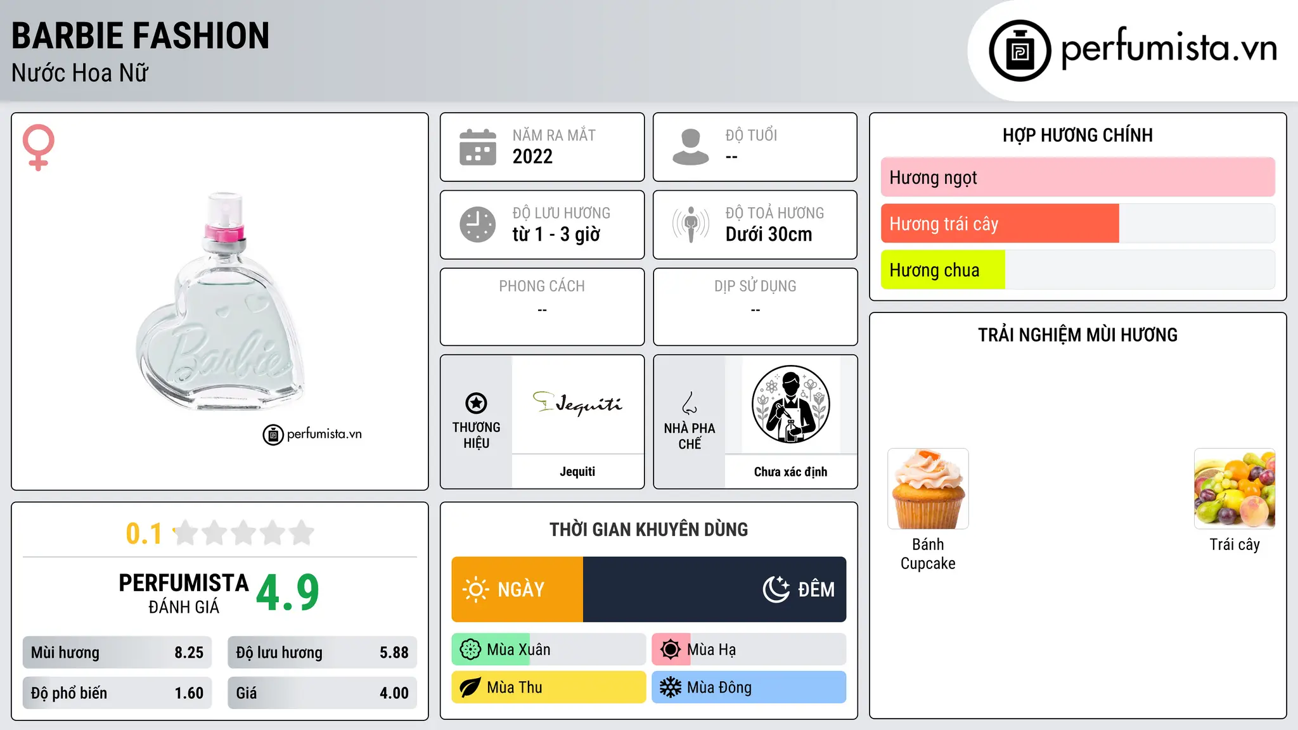Click the Bánh Cupcake caption
The width and height of the screenshot is (1298, 730).
tap(928, 554)
